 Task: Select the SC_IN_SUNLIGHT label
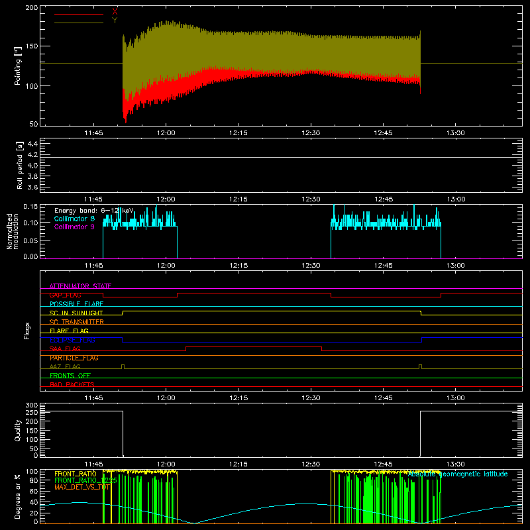coord(76,313)
